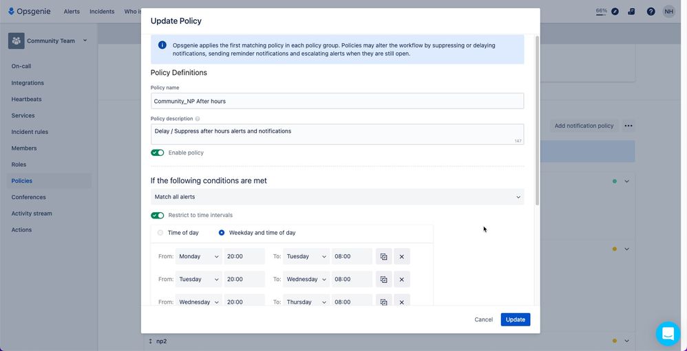Open the Tuesday To-day dropdown, first row
The width and height of the screenshot is (687, 351).
306,257
